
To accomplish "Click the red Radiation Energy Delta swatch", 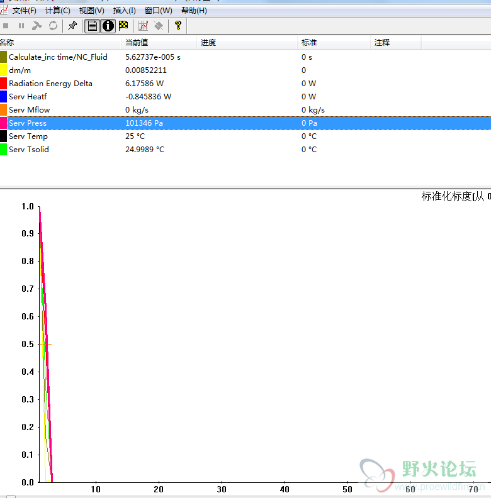I will [4, 84].
